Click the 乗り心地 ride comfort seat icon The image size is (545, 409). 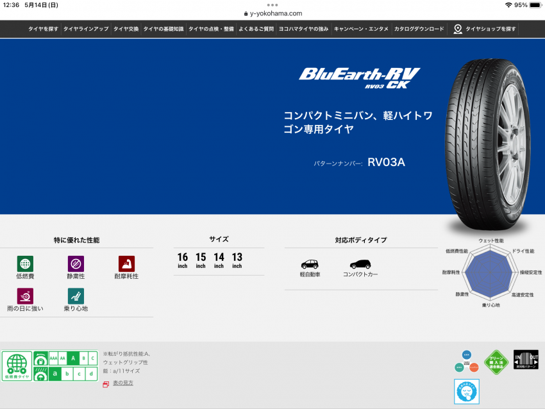pyautogui.click(x=76, y=296)
